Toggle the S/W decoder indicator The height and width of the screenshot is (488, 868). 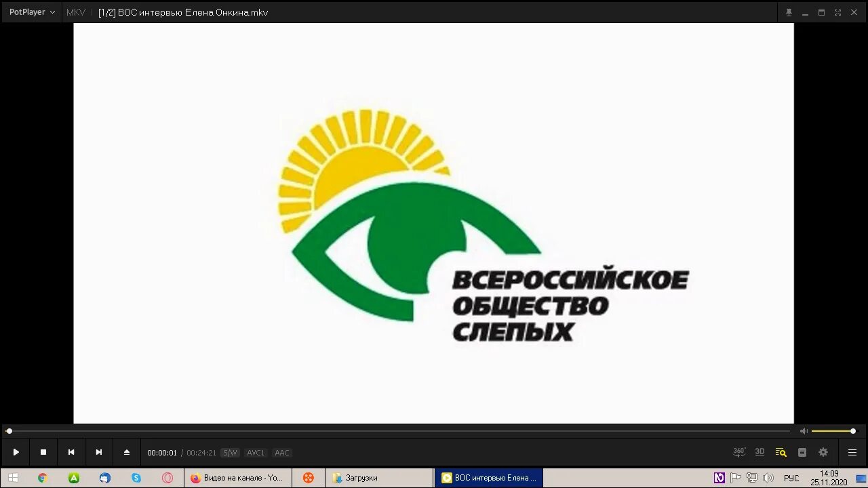click(230, 453)
